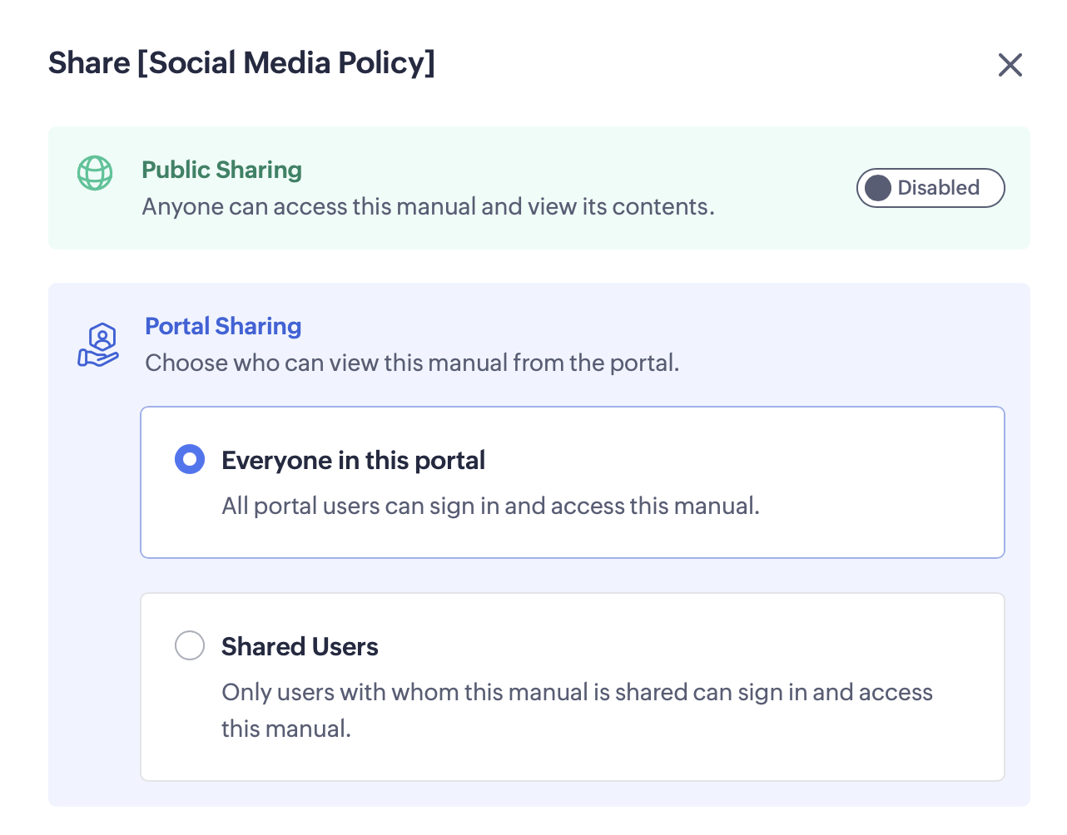The width and height of the screenshot is (1067, 835).
Task: Click the "Shared Users" option label
Action: [300, 646]
